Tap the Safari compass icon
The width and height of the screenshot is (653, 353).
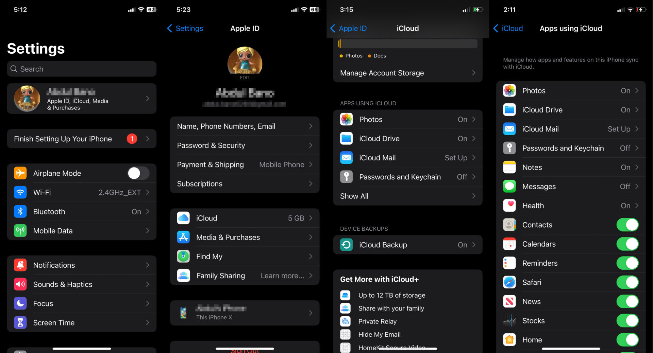point(509,282)
